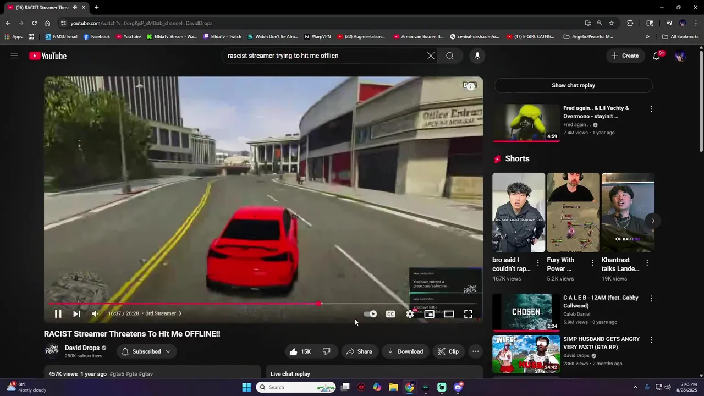Play the SIMP HUSBAND GETS ANGRY video

click(x=526, y=354)
